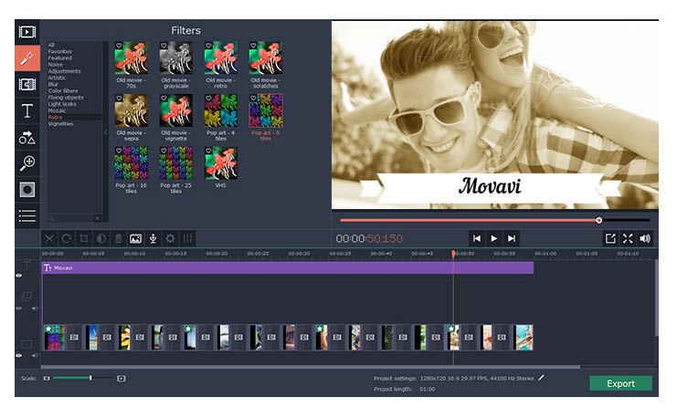Select the Light leaks category
Image resolution: width=677 pixels, height=408 pixels.
(62, 104)
